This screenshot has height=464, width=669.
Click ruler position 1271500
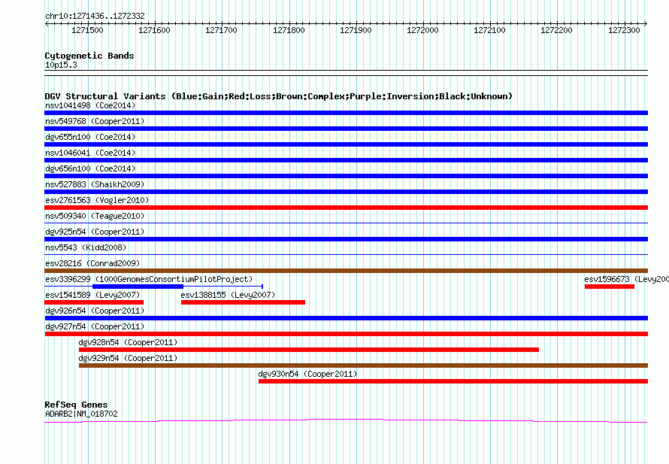[87, 30]
